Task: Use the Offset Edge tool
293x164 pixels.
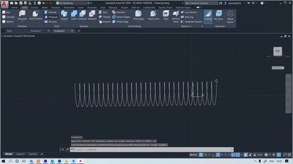Action: pos(120,22)
